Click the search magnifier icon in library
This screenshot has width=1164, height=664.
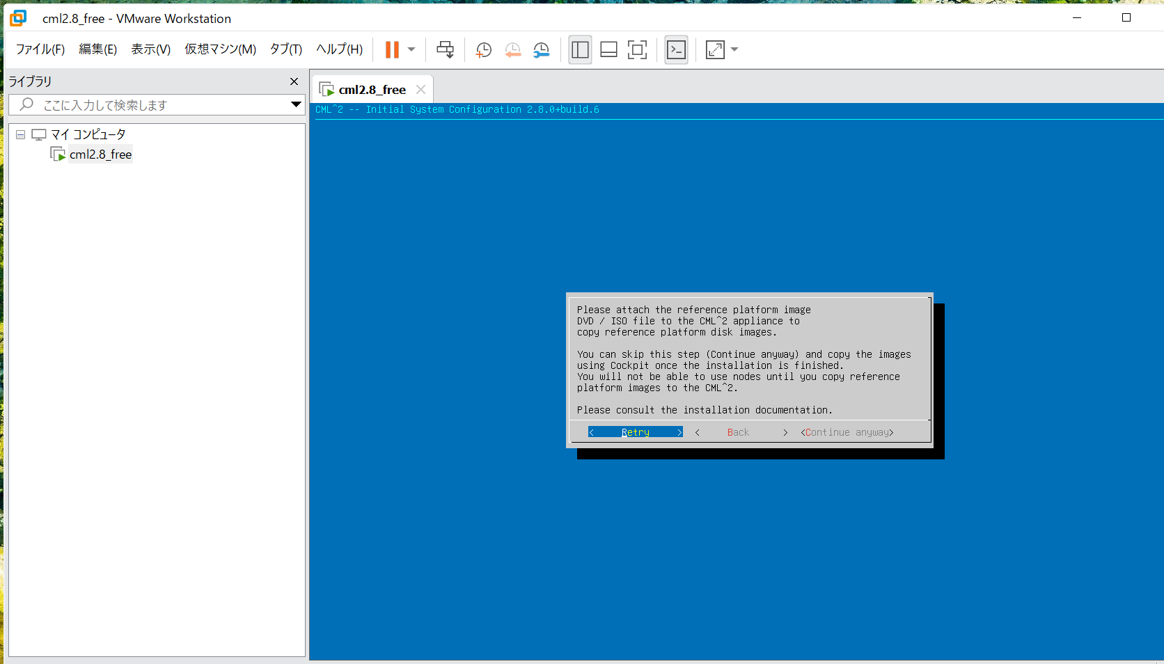click(x=26, y=104)
